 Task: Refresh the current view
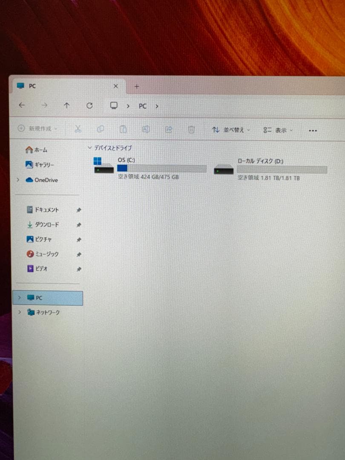tap(89, 106)
